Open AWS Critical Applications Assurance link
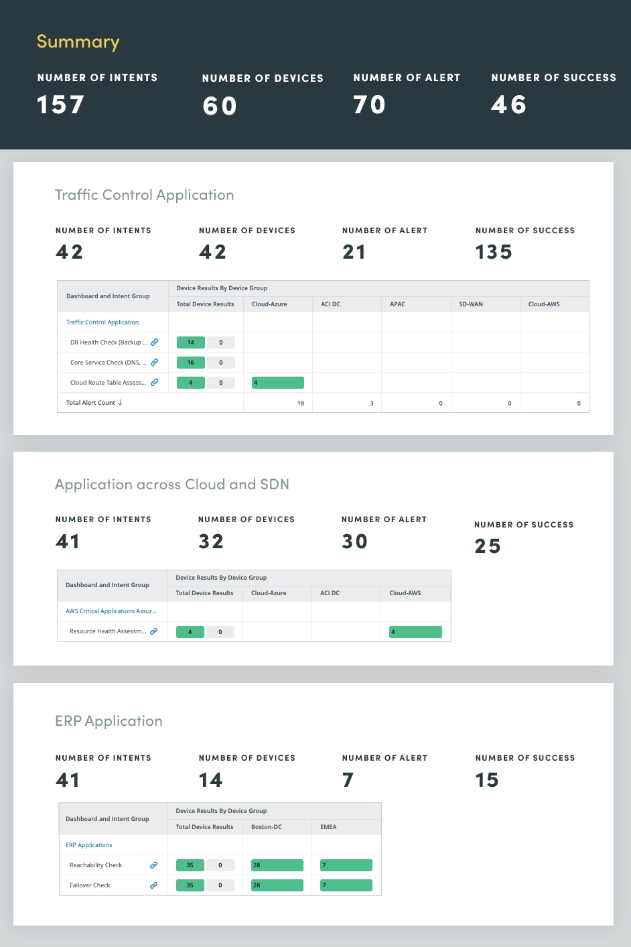 [111, 611]
